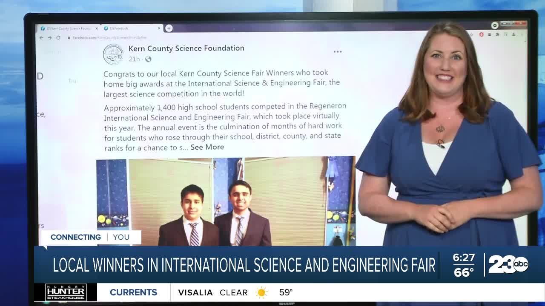Screen dimensions: 545x306
Task: Click the CONNECTING YOU banner
Action: 91,237
